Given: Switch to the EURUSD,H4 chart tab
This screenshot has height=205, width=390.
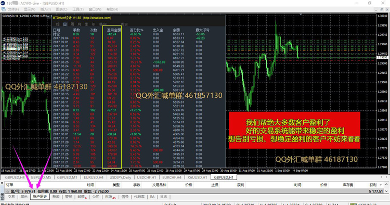Looking at the screenshot, I should click(94, 177).
